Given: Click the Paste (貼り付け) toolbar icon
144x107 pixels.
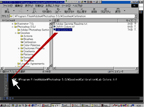Looking at the screenshot, I should tap(69, 11).
